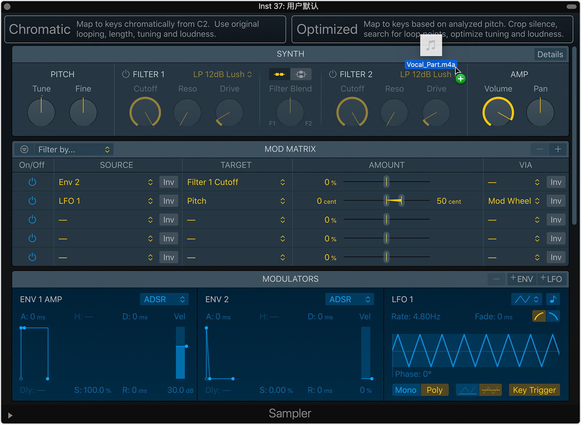The width and height of the screenshot is (581, 425).
Task: Select the series filter routing icon
Action: (x=279, y=74)
